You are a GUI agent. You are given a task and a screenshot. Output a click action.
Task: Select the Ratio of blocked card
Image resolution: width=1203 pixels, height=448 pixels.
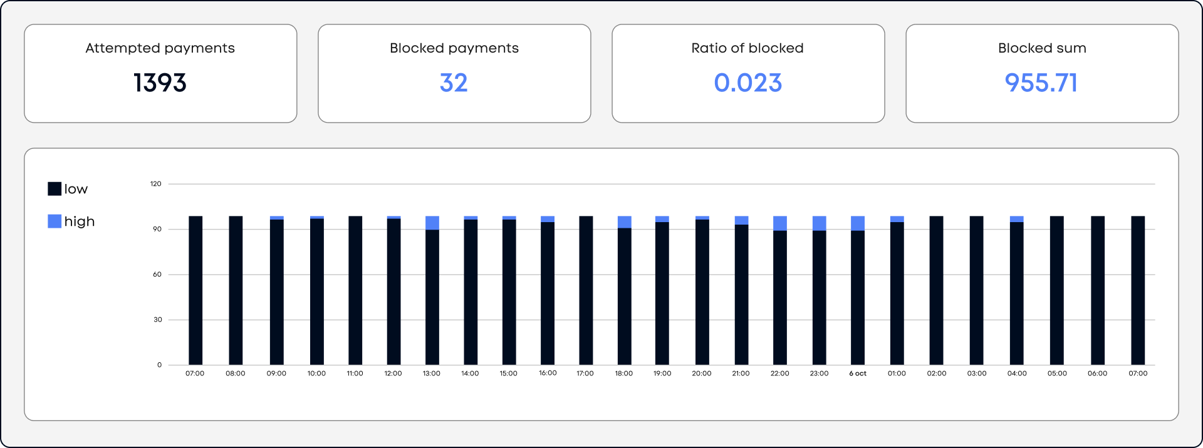pos(748,73)
